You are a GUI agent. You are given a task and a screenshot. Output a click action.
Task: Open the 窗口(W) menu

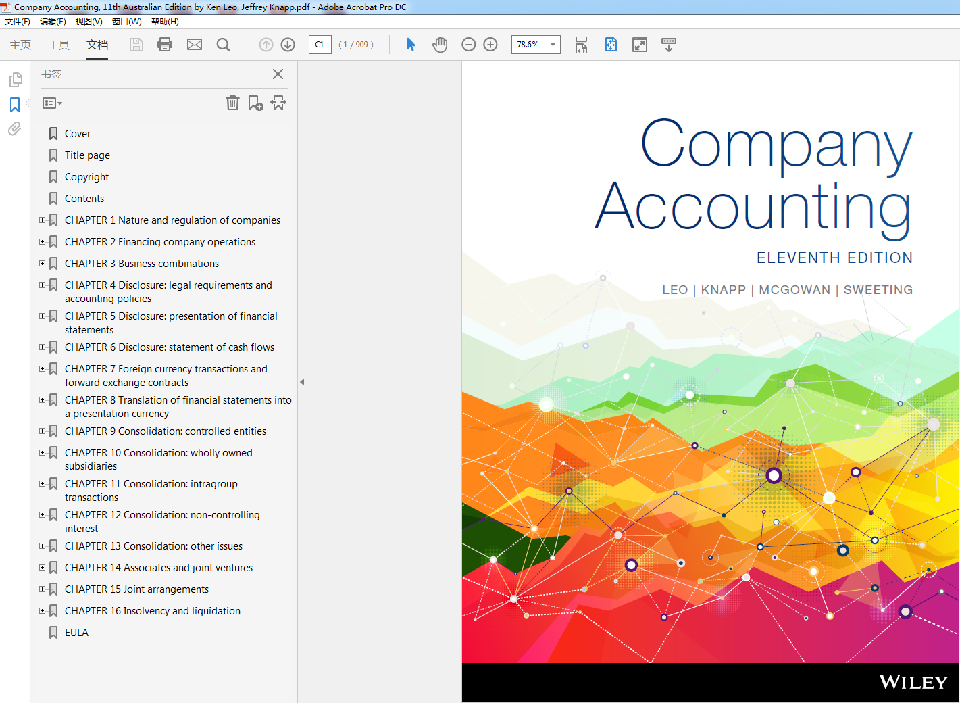(126, 22)
